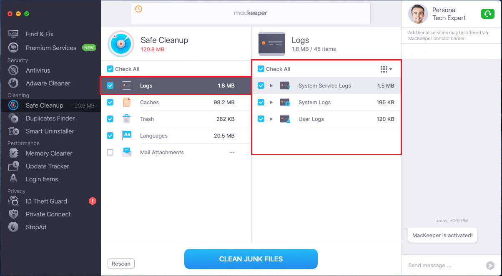This screenshot has height=276, width=502.
Task: Uncheck the Trash checkbox
Action: pyautogui.click(x=110, y=119)
